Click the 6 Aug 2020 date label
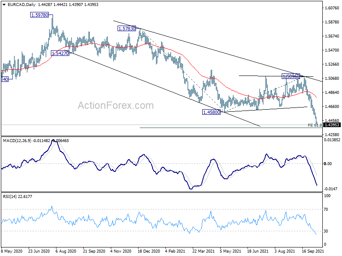342x256 pixels. [x=66, y=251]
